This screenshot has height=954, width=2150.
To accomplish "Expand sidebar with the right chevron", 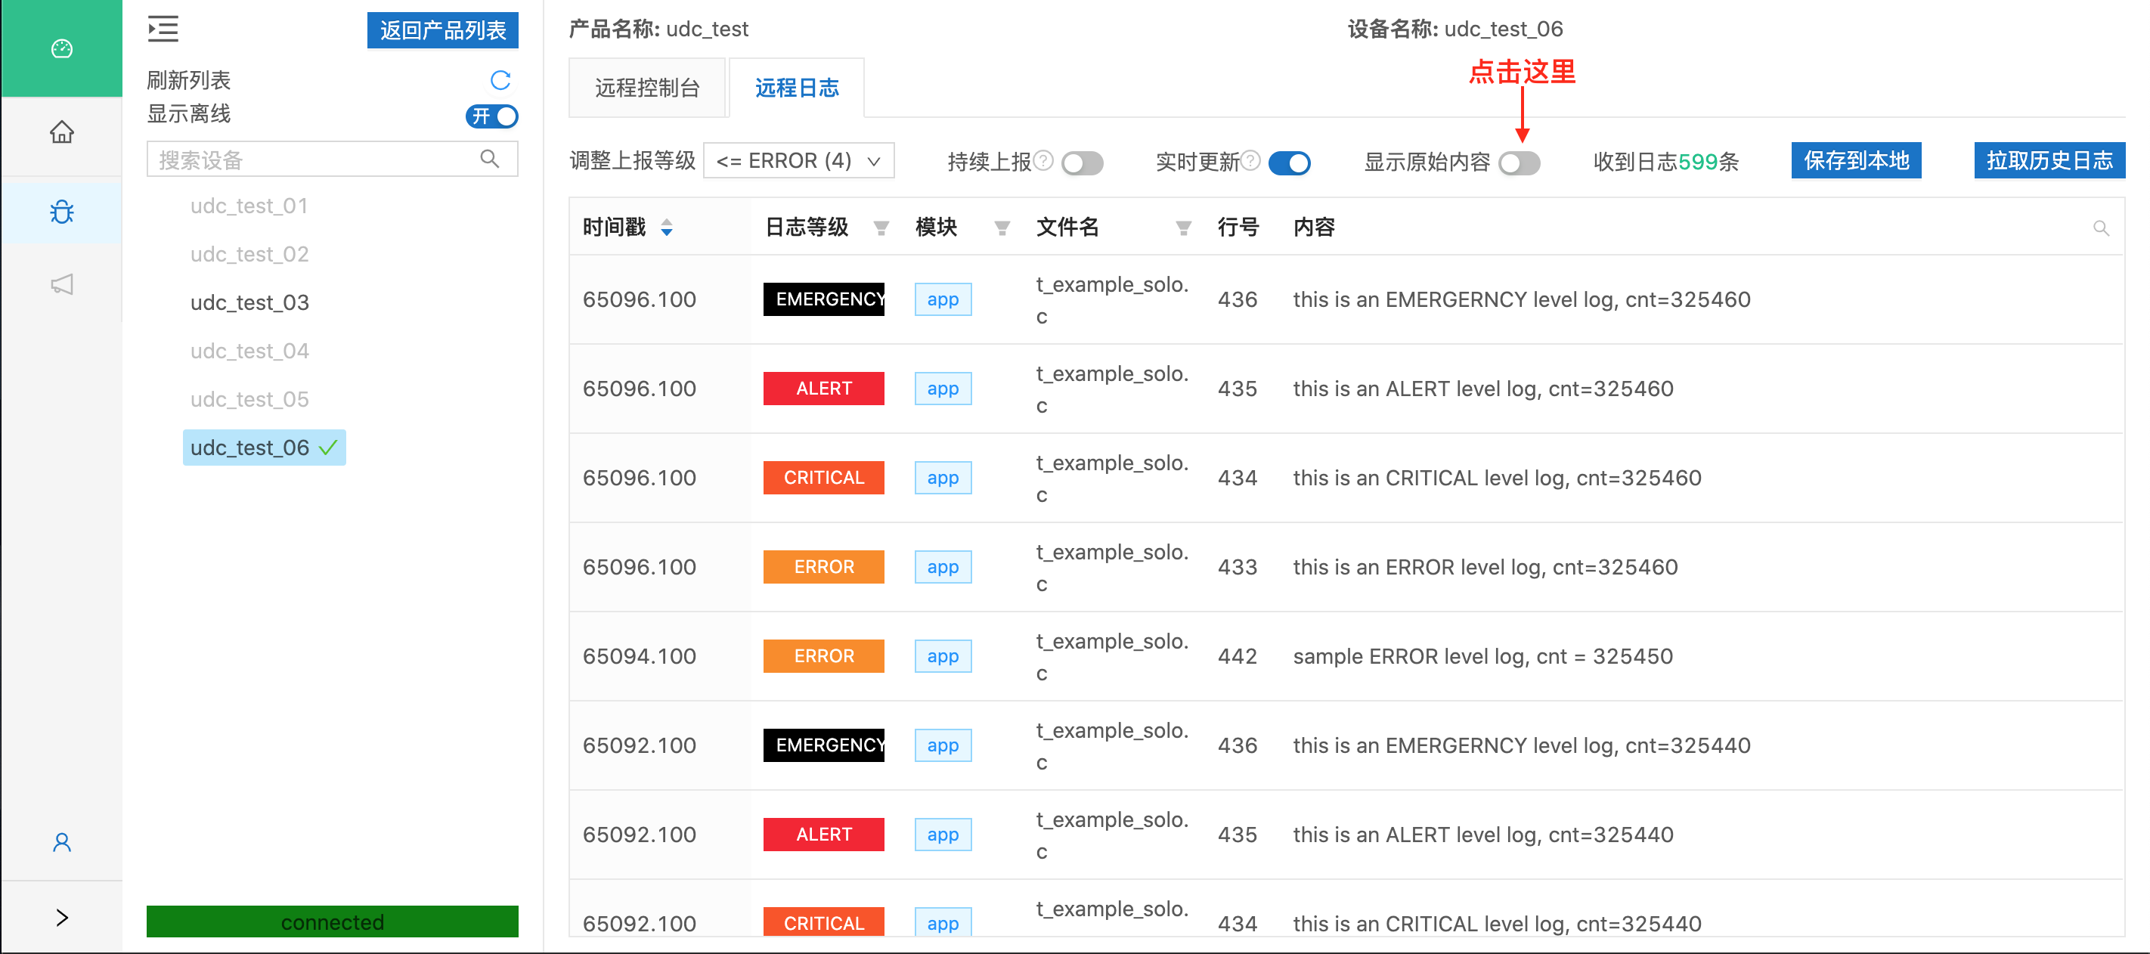I will [62, 917].
